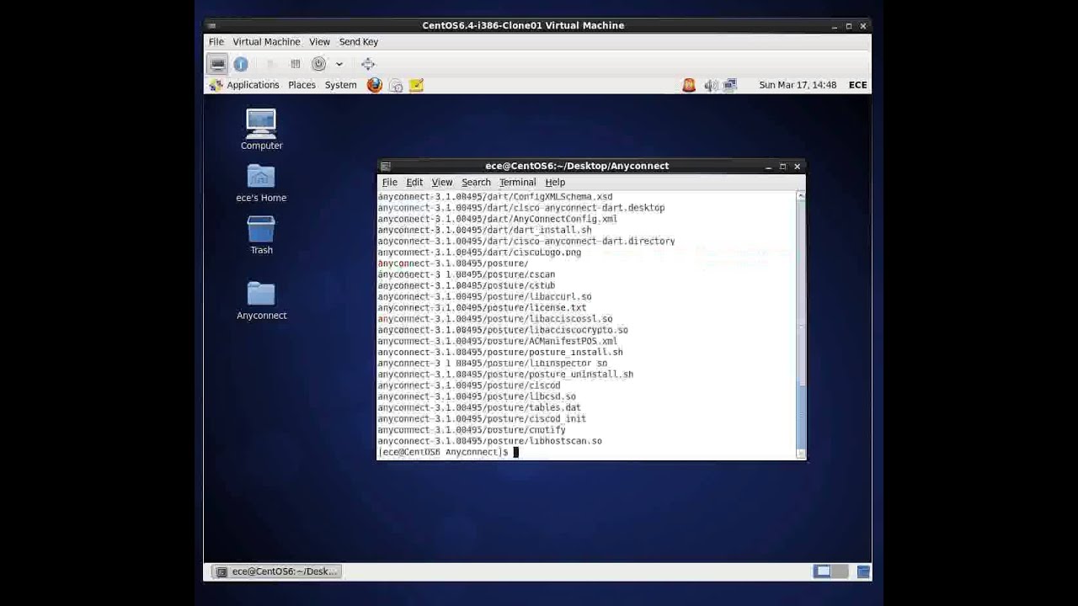This screenshot has height=606, width=1078.
Task: Click the text posture/posture_uninstall.sh
Action: (560, 375)
